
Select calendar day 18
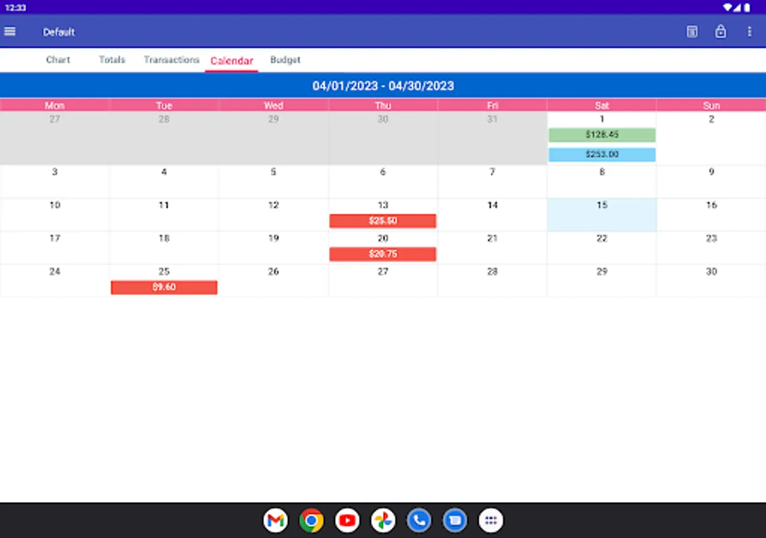point(164,248)
